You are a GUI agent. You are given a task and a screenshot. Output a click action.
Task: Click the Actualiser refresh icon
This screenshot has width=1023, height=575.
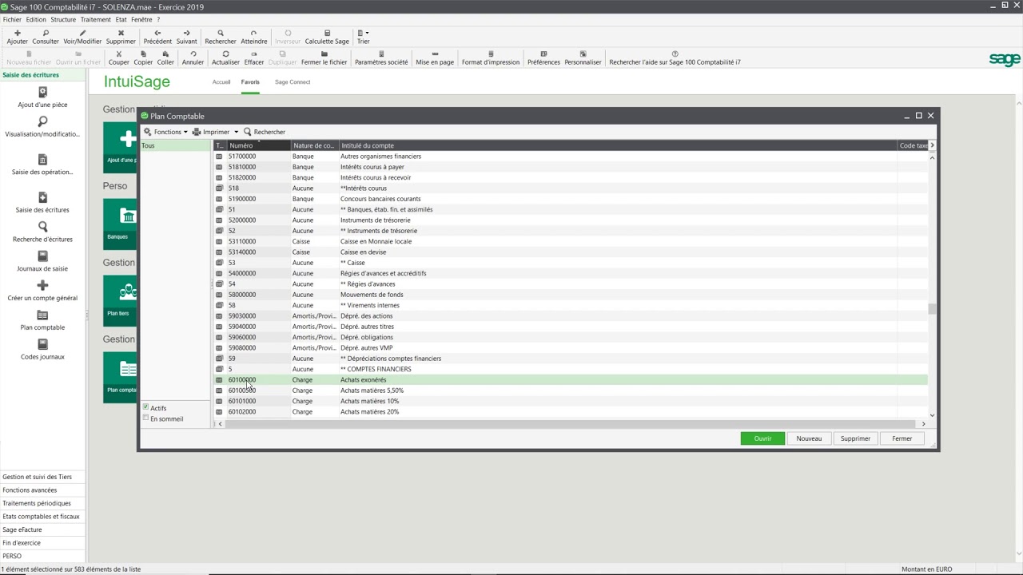[225, 58]
